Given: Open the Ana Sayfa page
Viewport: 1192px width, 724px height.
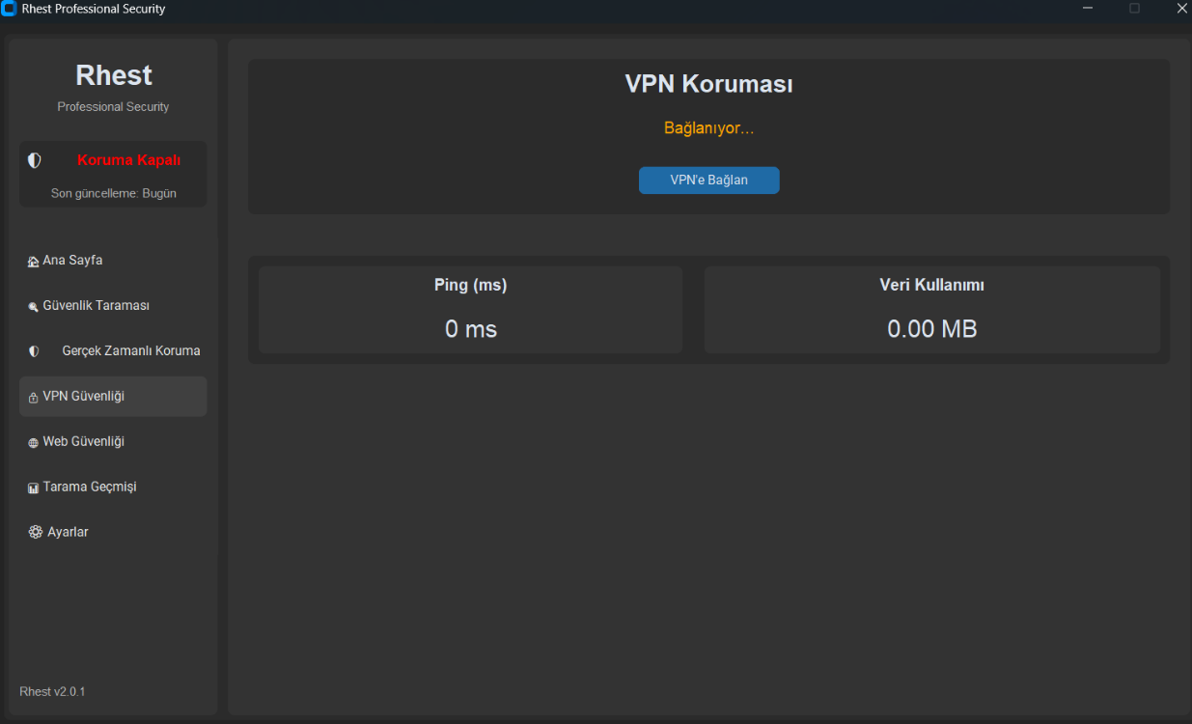Looking at the screenshot, I should (x=113, y=261).
